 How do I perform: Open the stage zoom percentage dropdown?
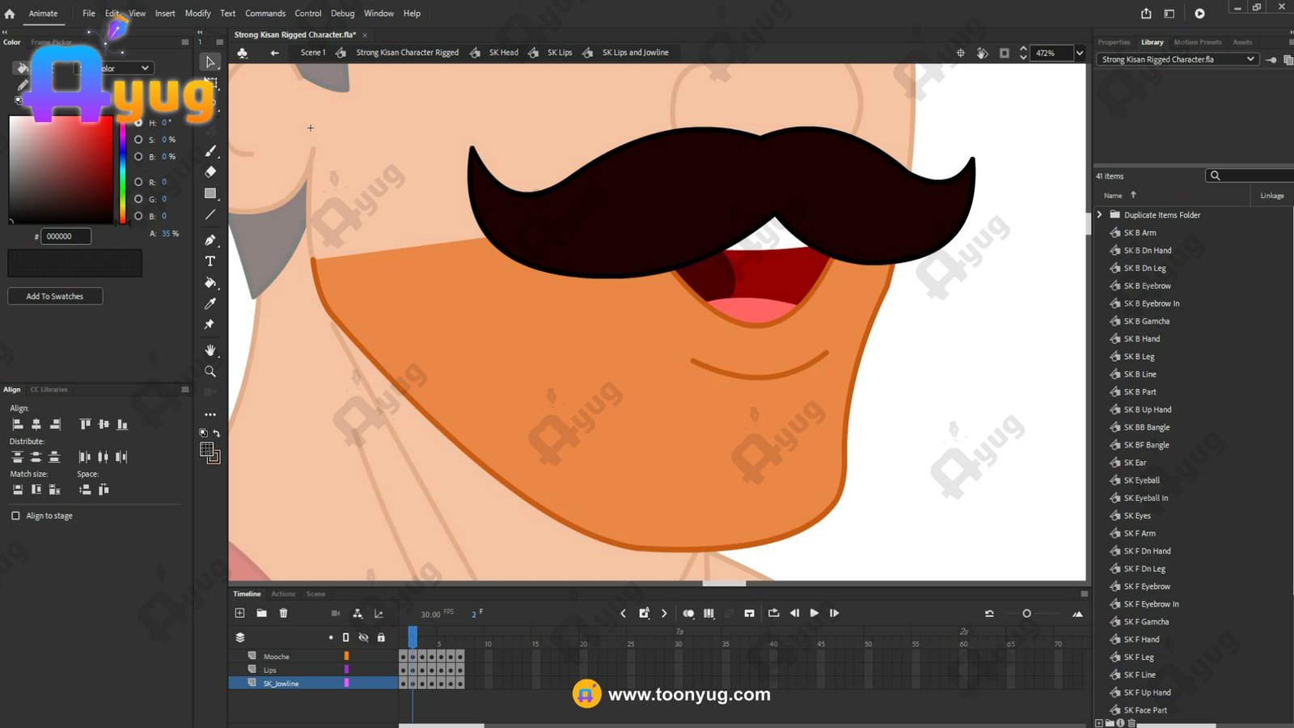1079,53
